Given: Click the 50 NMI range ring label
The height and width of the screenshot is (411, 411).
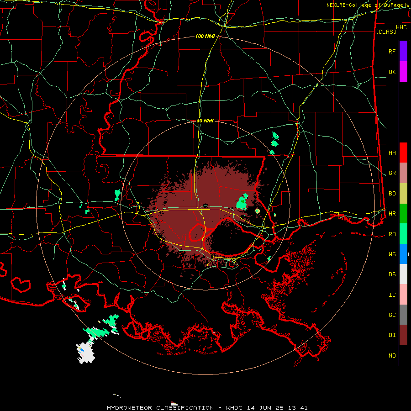Looking at the screenshot, I should tap(205, 121).
